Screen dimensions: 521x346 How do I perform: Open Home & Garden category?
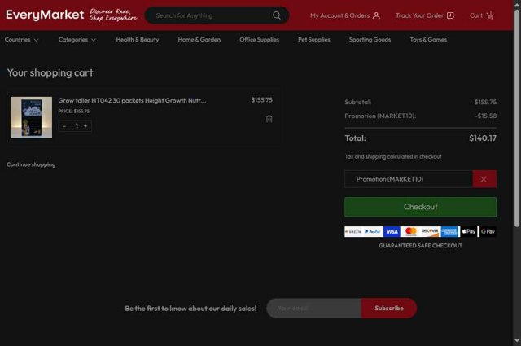(199, 40)
